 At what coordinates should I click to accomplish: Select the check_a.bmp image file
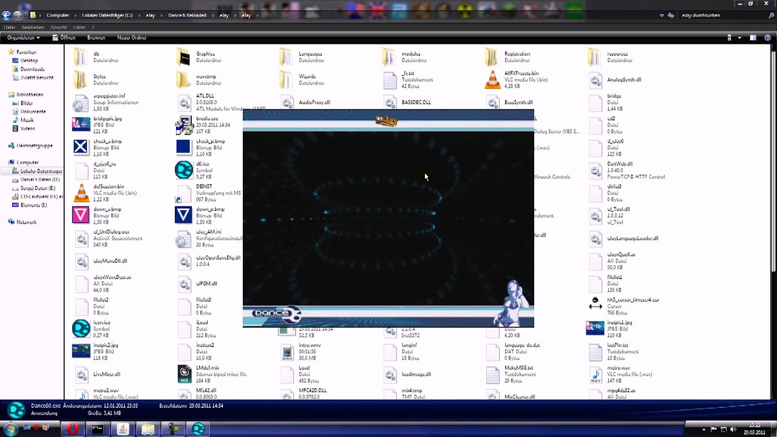80,147
